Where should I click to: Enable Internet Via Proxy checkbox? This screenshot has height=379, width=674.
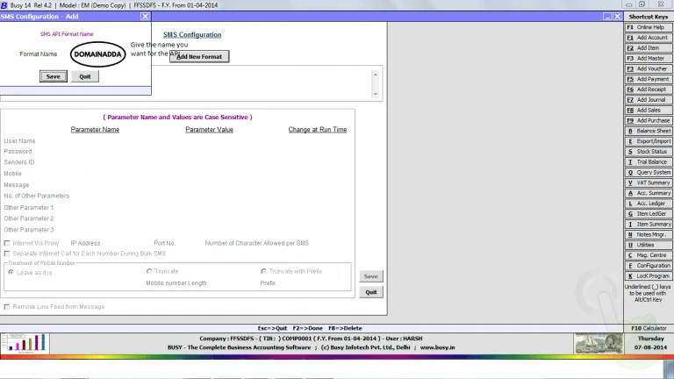tap(8, 243)
